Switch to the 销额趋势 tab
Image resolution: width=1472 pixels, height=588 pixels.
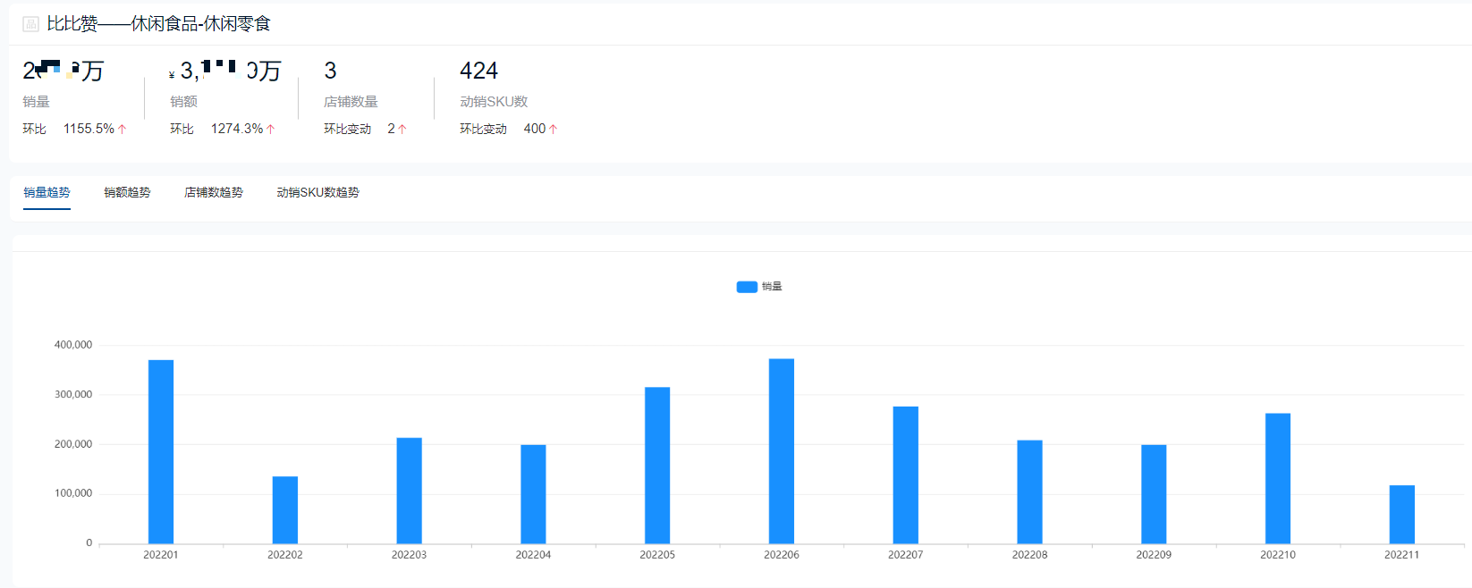[x=127, y=192]
